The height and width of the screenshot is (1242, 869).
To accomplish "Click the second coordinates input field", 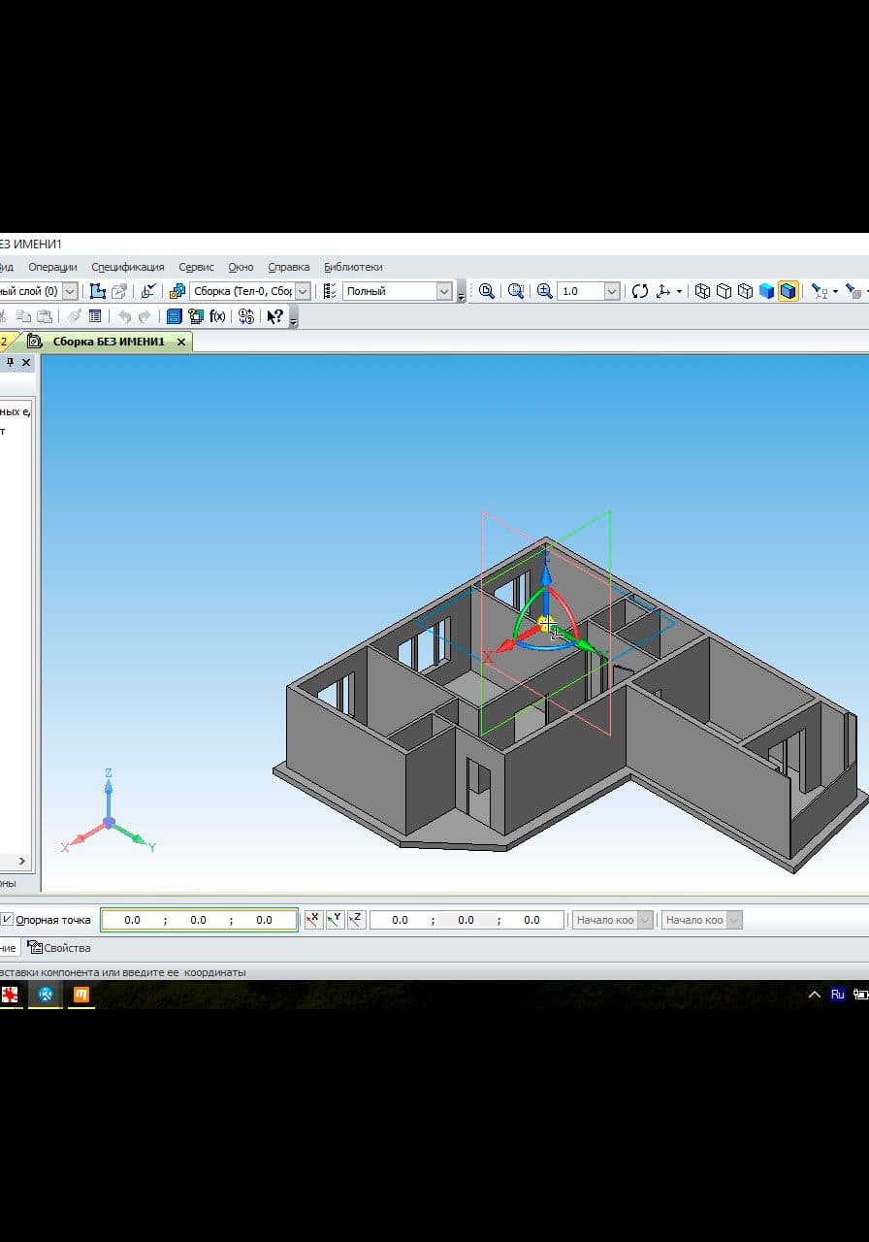I will click(467, 920).
